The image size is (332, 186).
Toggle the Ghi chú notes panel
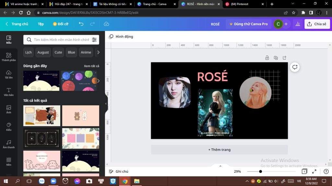[x=118, y=171]
